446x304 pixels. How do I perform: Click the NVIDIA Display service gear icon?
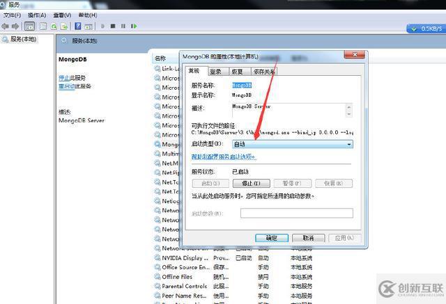(x=157, y=257)
